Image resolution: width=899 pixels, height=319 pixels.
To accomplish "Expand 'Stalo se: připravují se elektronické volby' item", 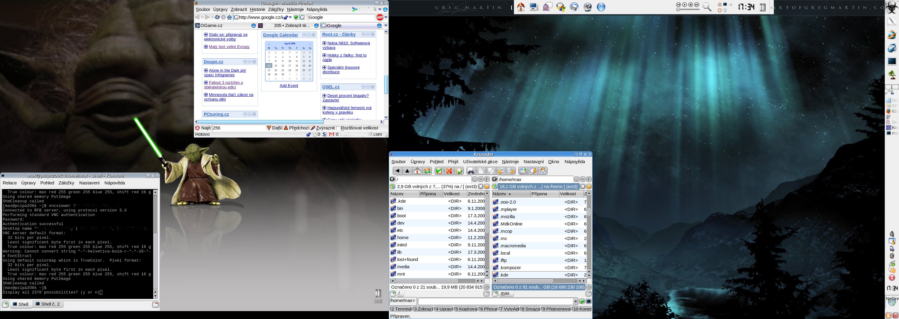I will 206,35.
